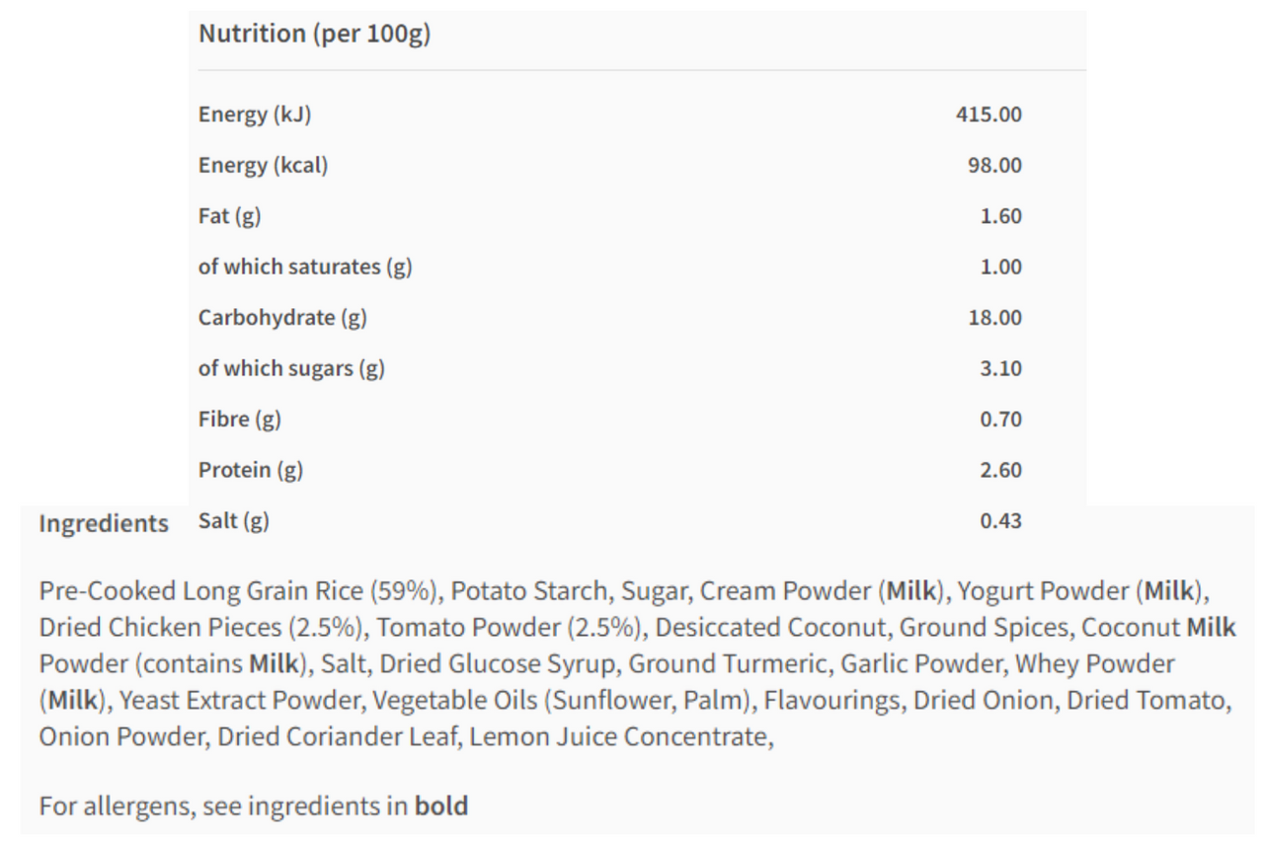The width and height of the screenshot is (1264, 842).
Task: Select the Salt (g) row label
Action: click(234, 521)
